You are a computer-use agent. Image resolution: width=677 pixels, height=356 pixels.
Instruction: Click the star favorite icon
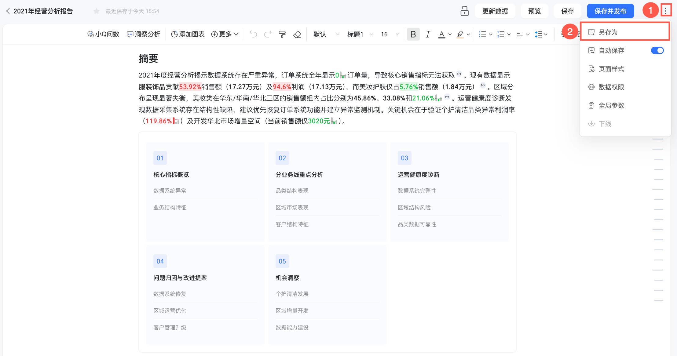tap(97, 11)
